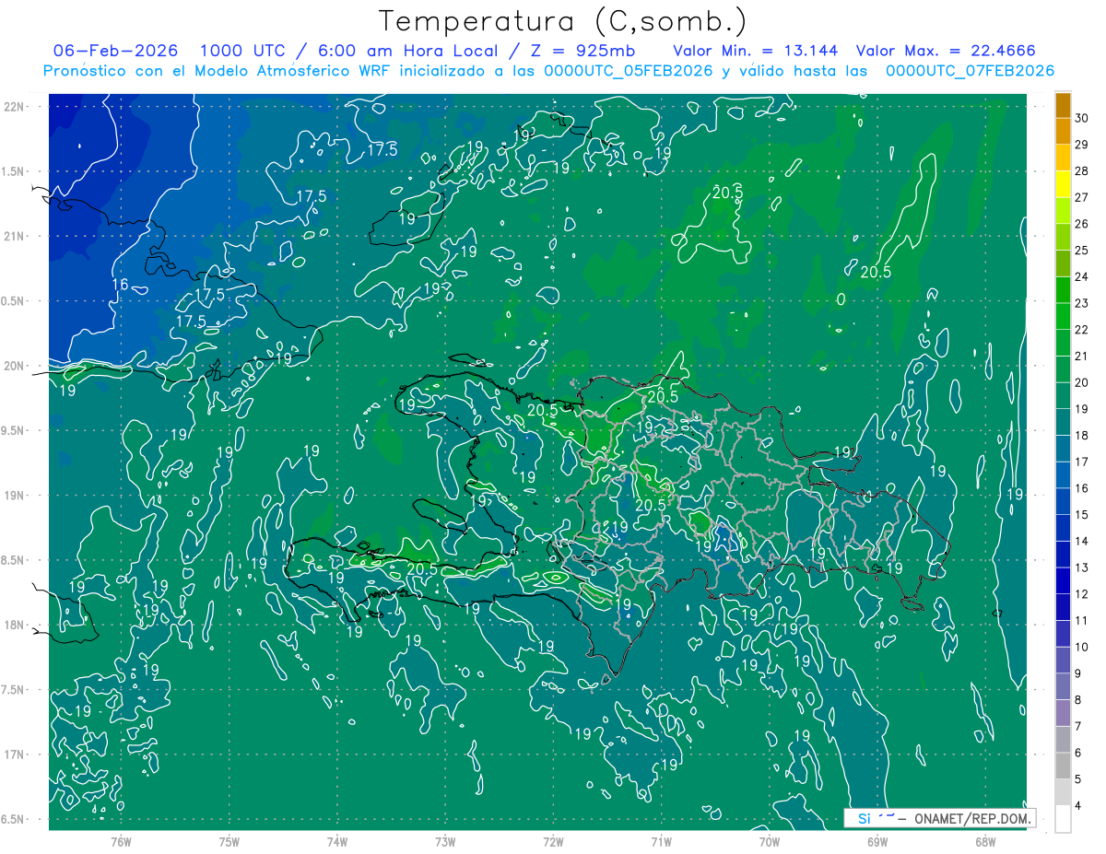
Task: Click the colorbar label "4"
Action: click(1078, 805)
